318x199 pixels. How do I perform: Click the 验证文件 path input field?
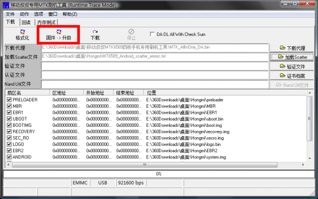[155, 66]
